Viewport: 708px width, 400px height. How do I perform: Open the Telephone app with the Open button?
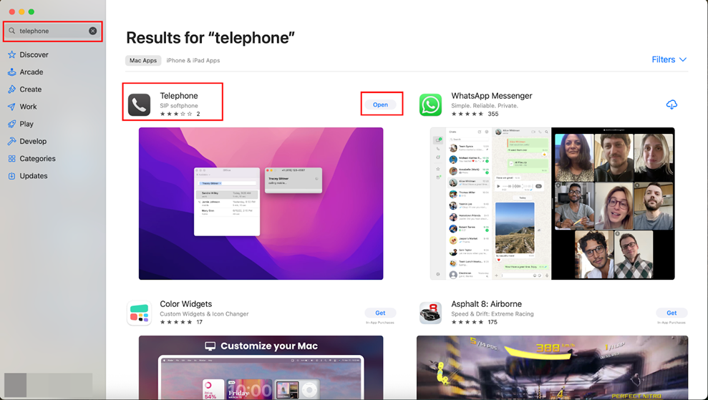click(380, 104)
